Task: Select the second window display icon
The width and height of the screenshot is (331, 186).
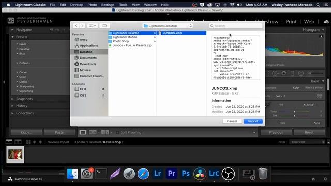Action: tap(18, 142)
